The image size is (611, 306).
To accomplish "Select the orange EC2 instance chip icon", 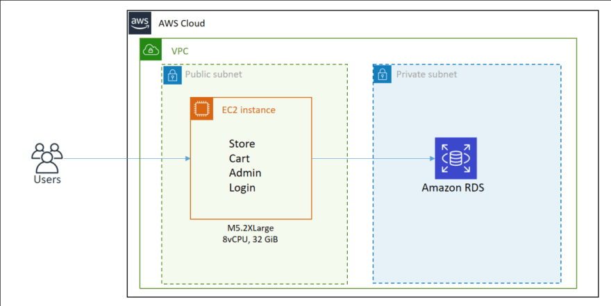I will pos(201,109).
